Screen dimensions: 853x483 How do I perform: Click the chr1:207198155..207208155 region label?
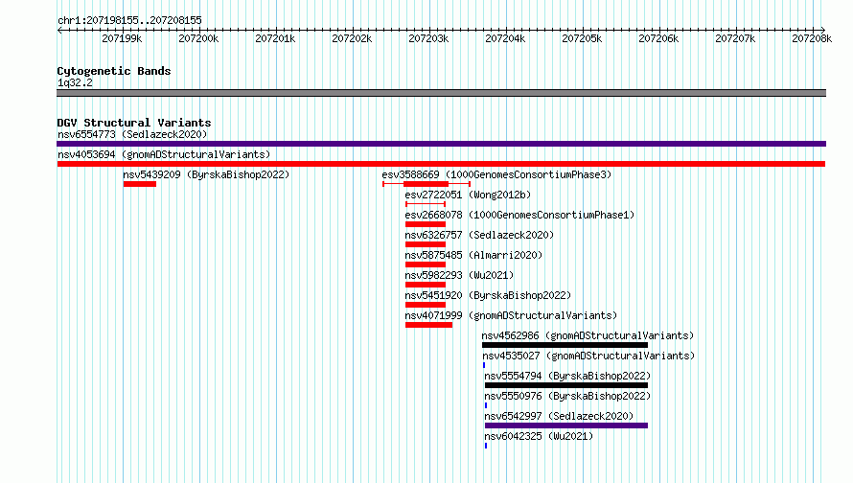tap(129, 20)
